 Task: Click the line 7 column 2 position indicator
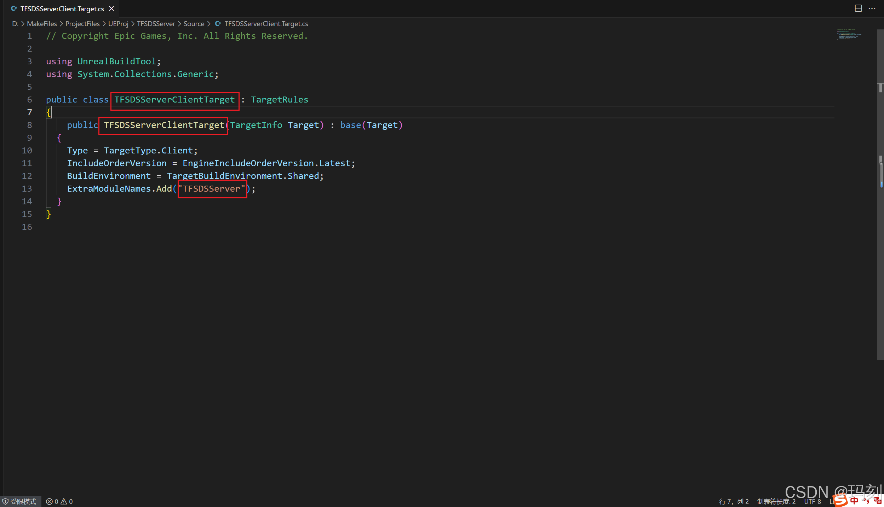point(734,501)
